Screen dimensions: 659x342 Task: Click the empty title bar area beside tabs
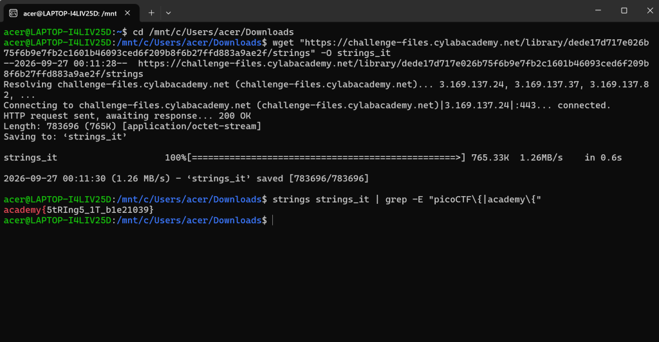click(378, 11)
